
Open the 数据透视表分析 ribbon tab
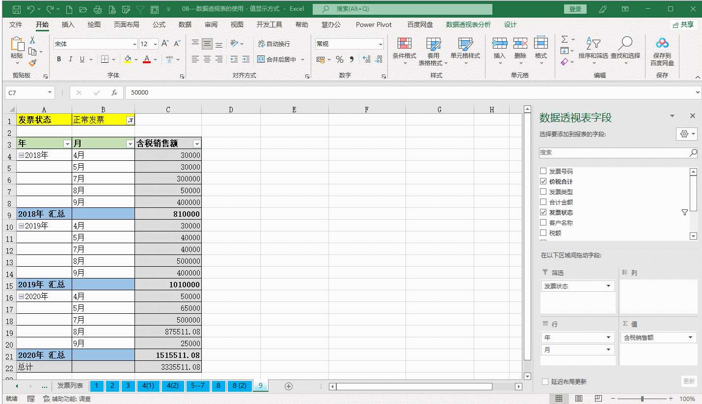pos(468,25)
